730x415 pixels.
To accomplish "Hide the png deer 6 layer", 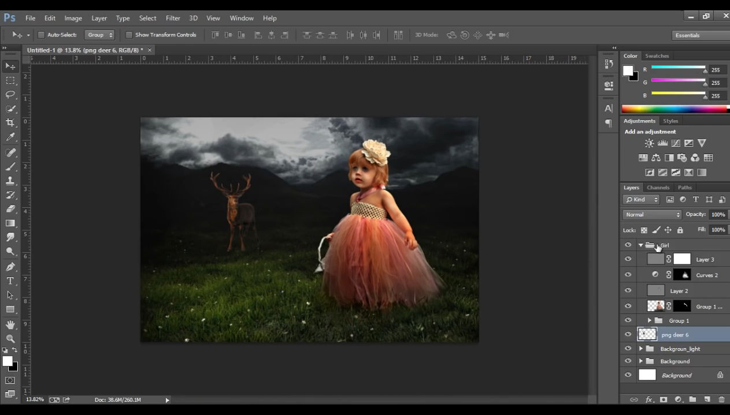I will [628, 334].
